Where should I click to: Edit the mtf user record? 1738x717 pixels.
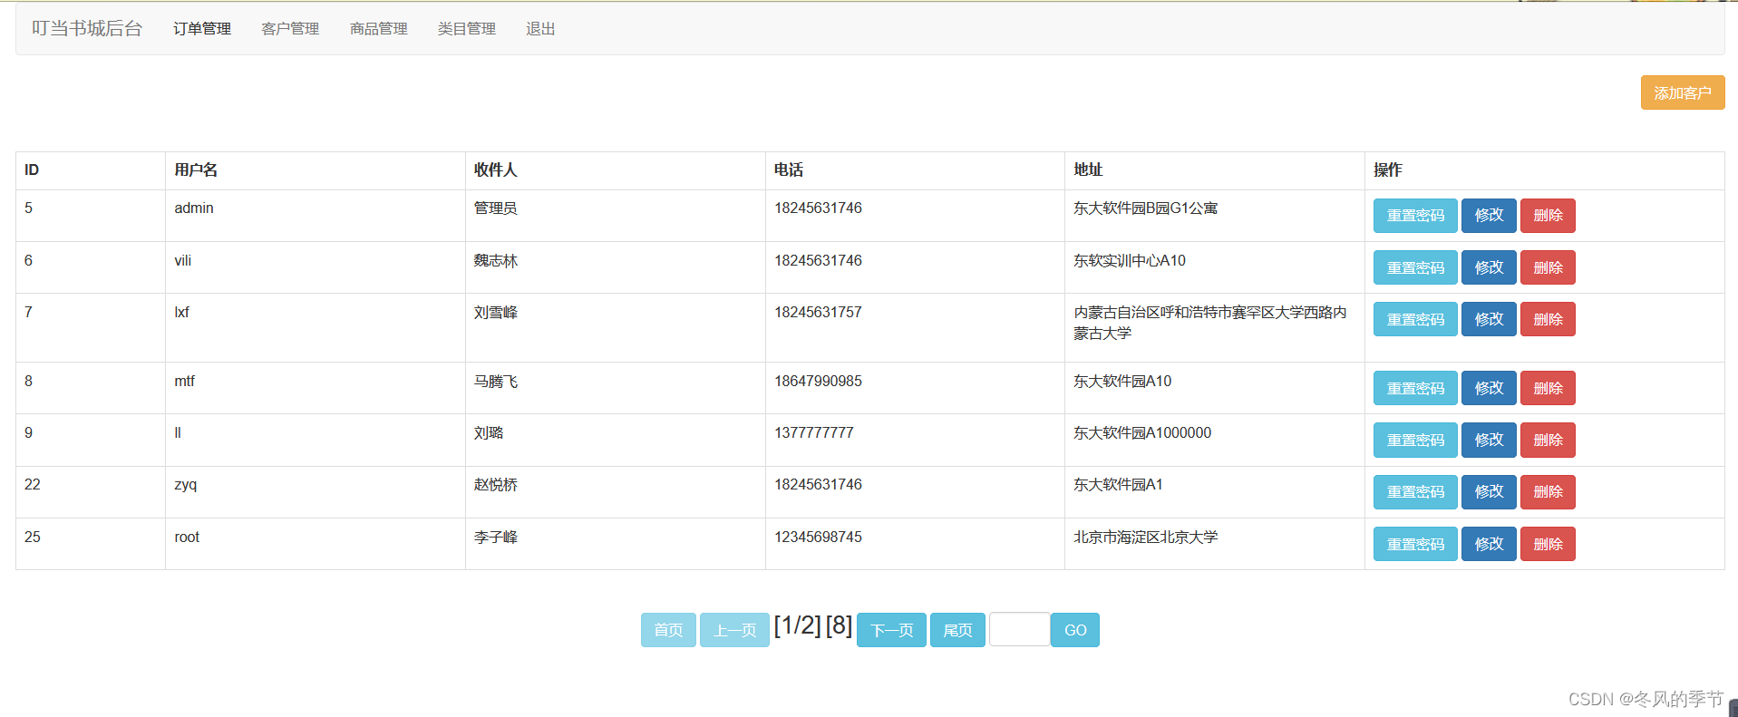pyautogui.click(x=1489, y=388)
